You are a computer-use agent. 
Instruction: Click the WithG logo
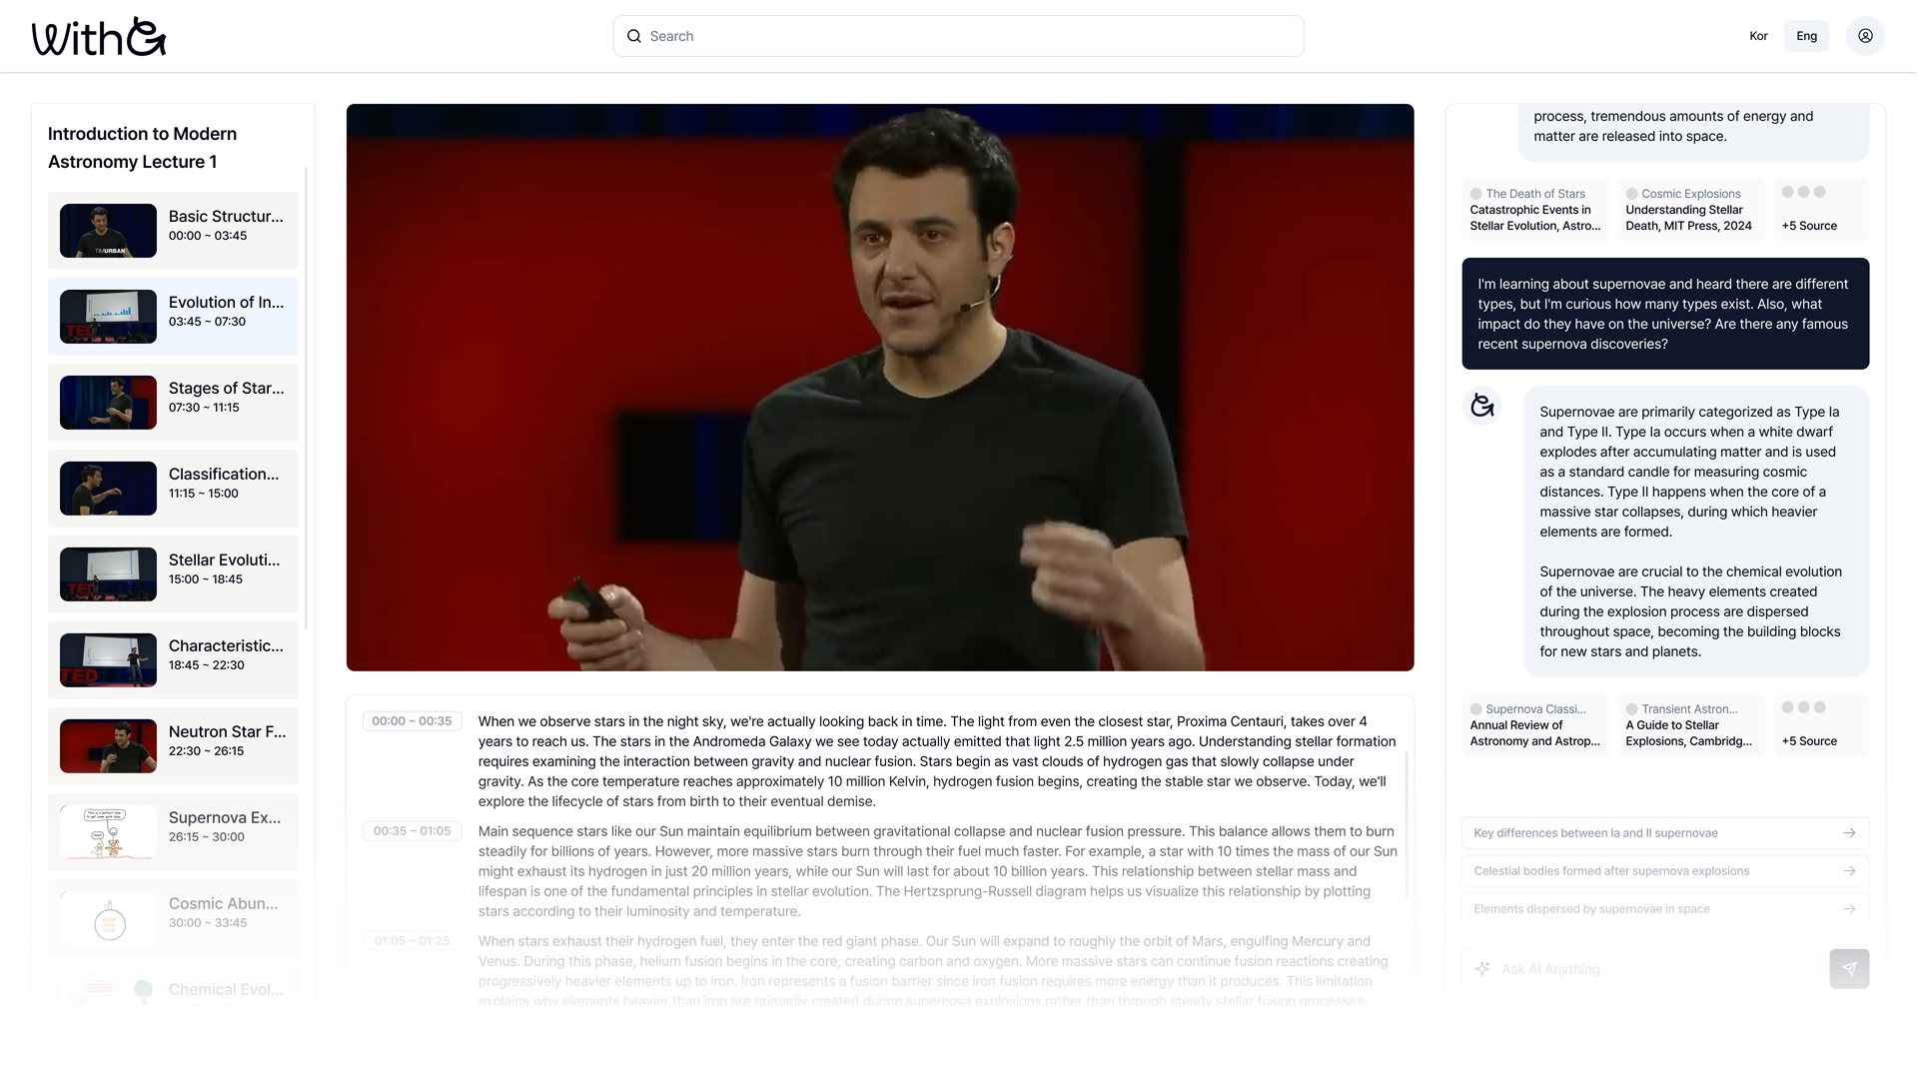tap(98, 37)
